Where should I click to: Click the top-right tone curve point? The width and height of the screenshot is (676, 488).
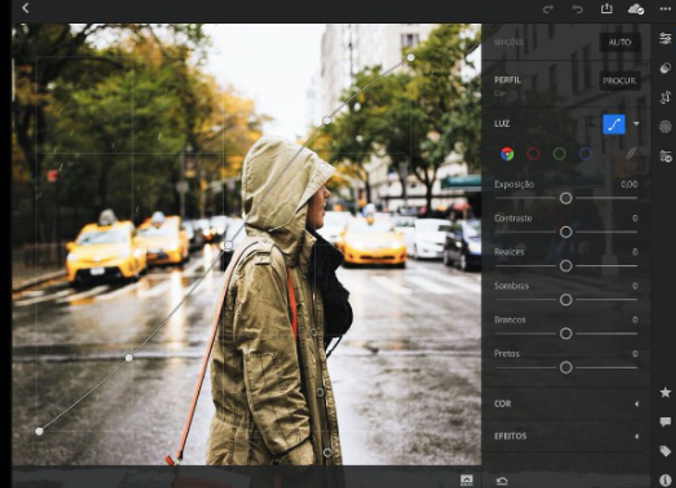tap(410, 58)
